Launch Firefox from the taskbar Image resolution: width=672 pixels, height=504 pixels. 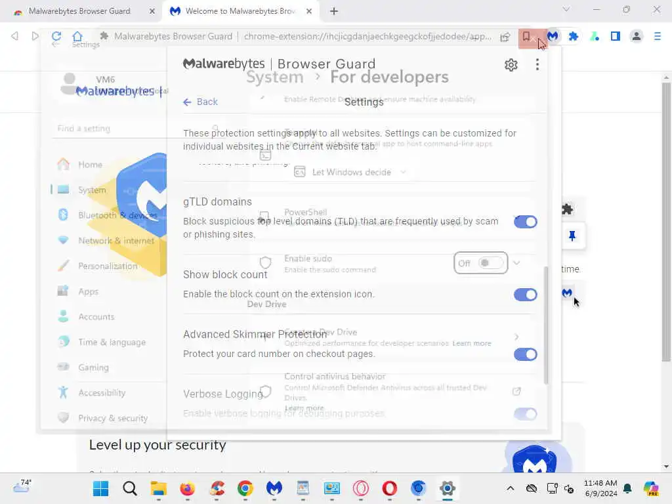point(187,488)
